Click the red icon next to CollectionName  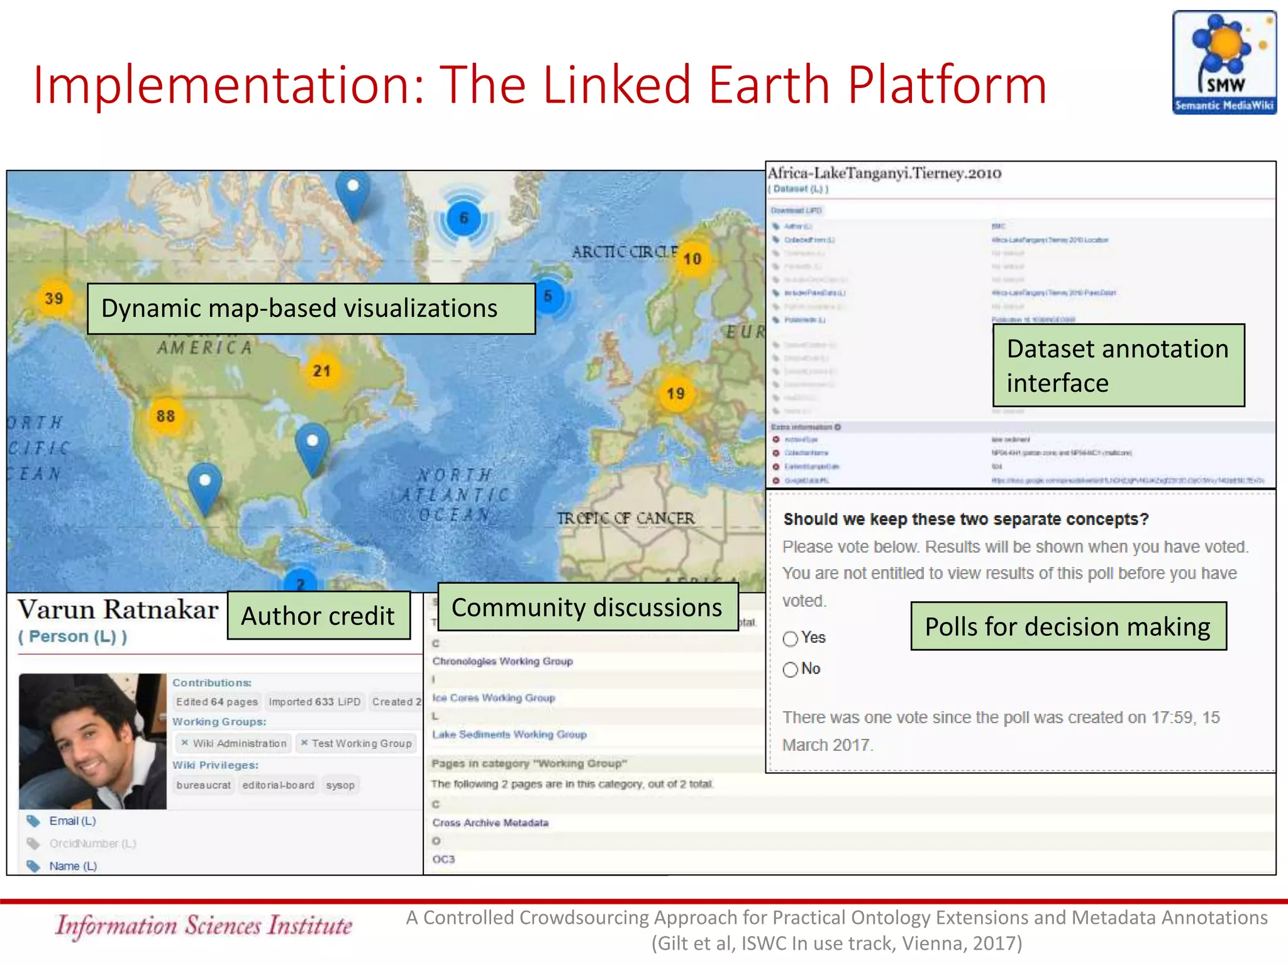point(776,453)
